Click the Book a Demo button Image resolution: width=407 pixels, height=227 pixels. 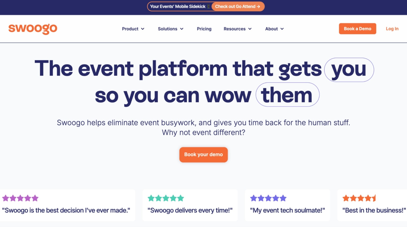point(357,29)
